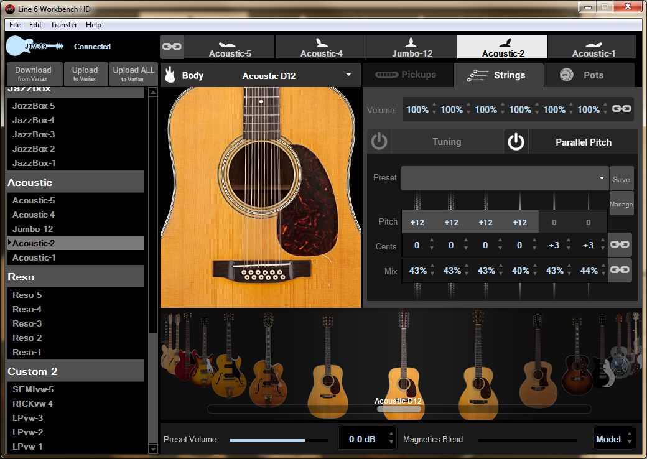Open the Parallel Pitch Preset dropdown
The width and height of the screenshot is (647, 459).
[505, 178]
